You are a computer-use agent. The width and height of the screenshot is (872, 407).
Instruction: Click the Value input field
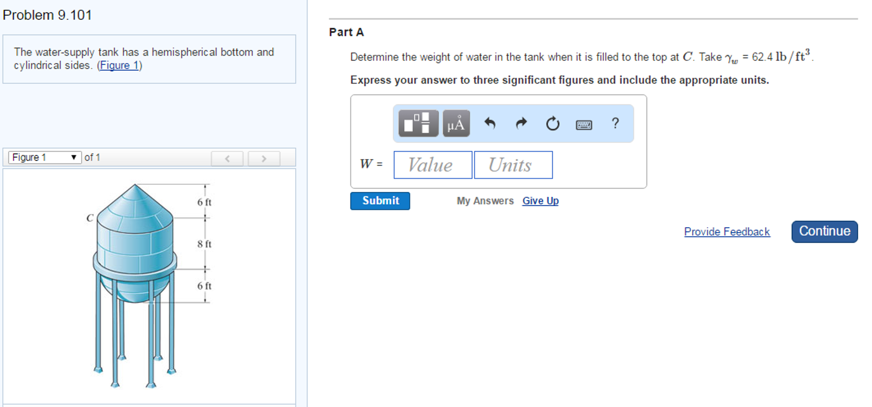pos(433,165)
